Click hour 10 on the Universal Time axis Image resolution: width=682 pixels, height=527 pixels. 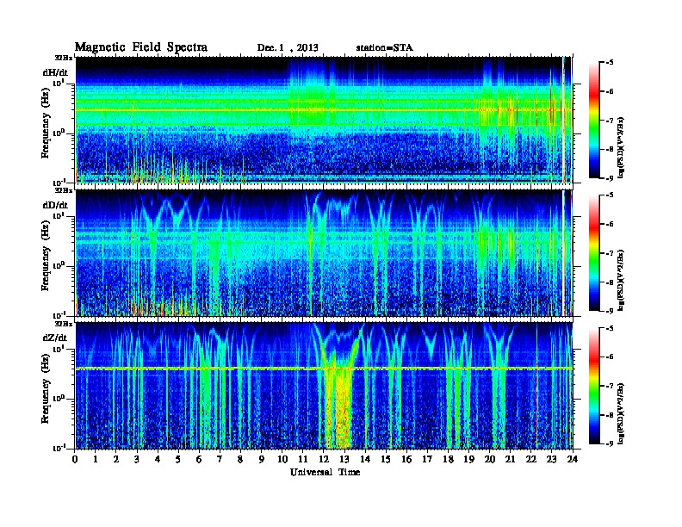click(282, 459)
